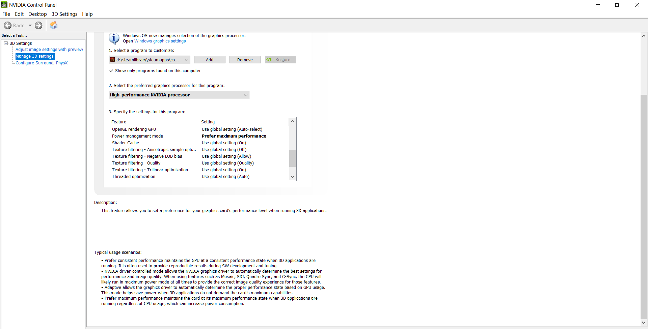
Task: Open the Back history dropdown arrow
Action: click(x=30, y=25)
